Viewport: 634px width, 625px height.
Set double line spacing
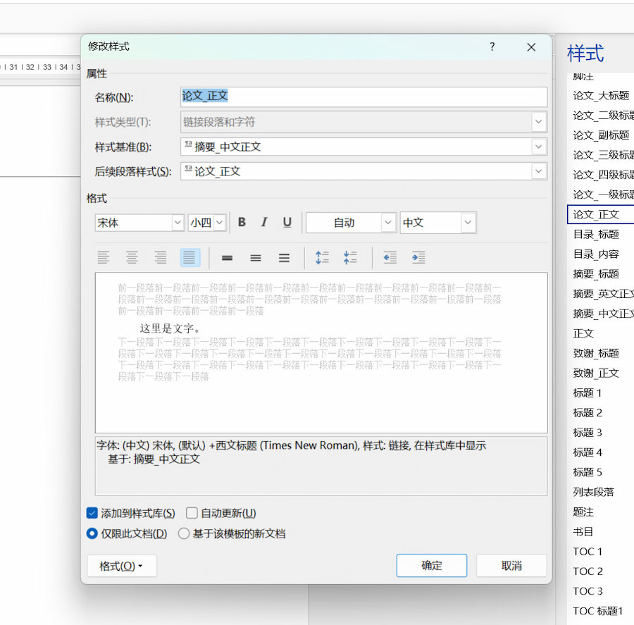pos(284,257)
